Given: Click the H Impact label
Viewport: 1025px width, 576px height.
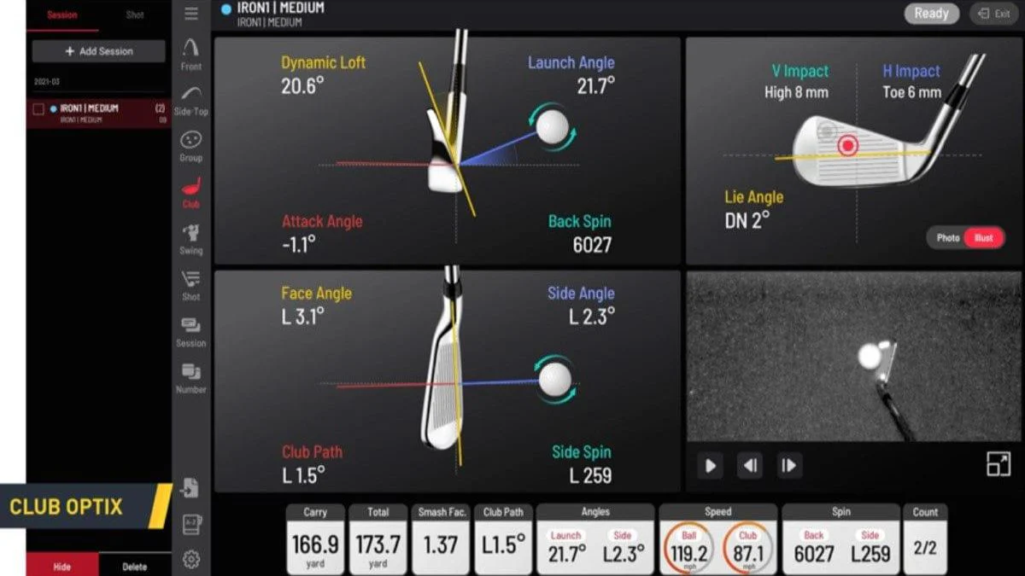Looking at the screenshot, I should click(x=911, y=71).
